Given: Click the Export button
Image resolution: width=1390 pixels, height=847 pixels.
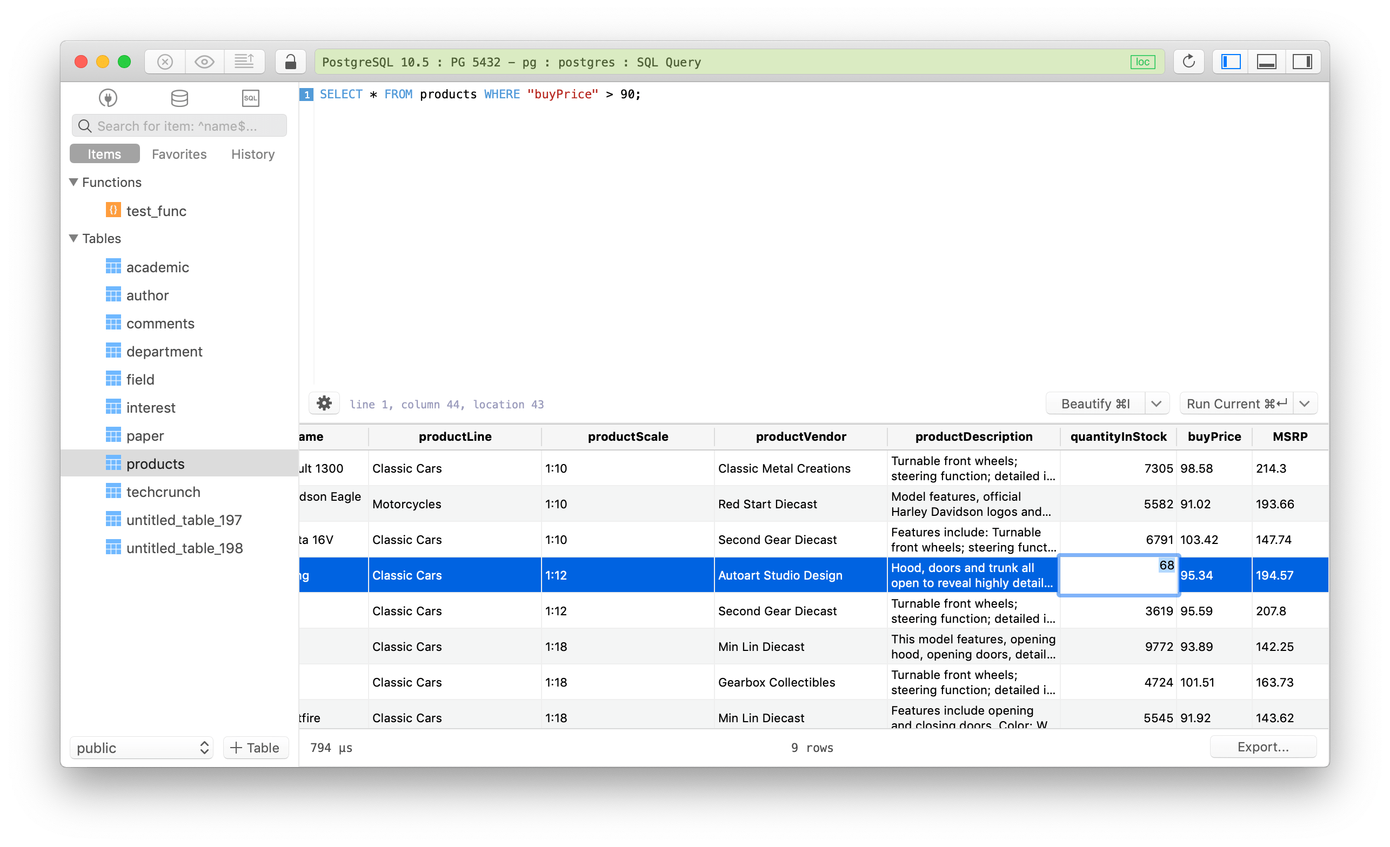Looking at the screenshot, I should (x=1264, y=747).
